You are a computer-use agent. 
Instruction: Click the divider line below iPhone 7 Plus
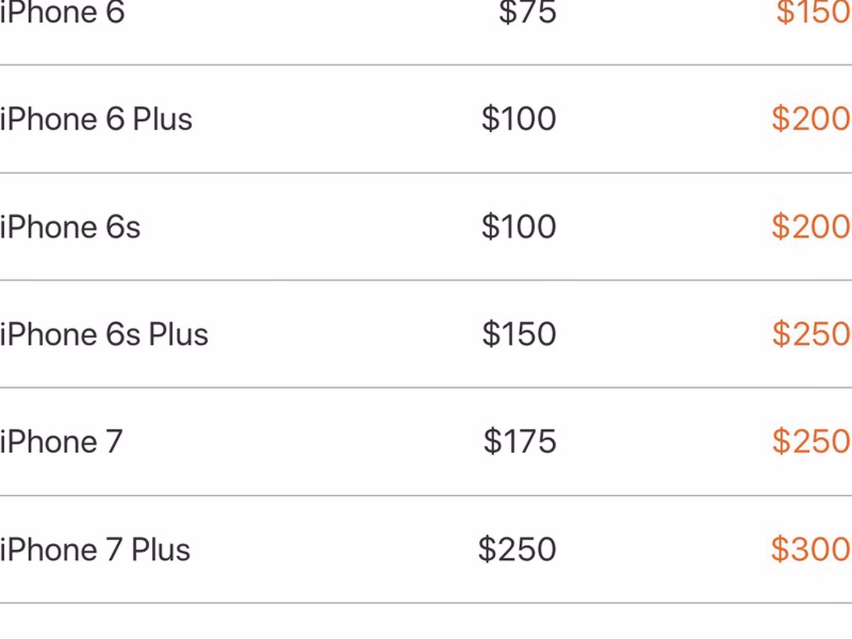pos(426,603)
